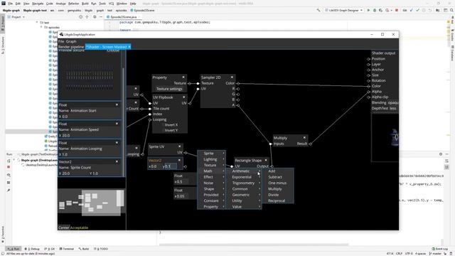
Task: Open Terminal tool window
Action: click(67, 249)
